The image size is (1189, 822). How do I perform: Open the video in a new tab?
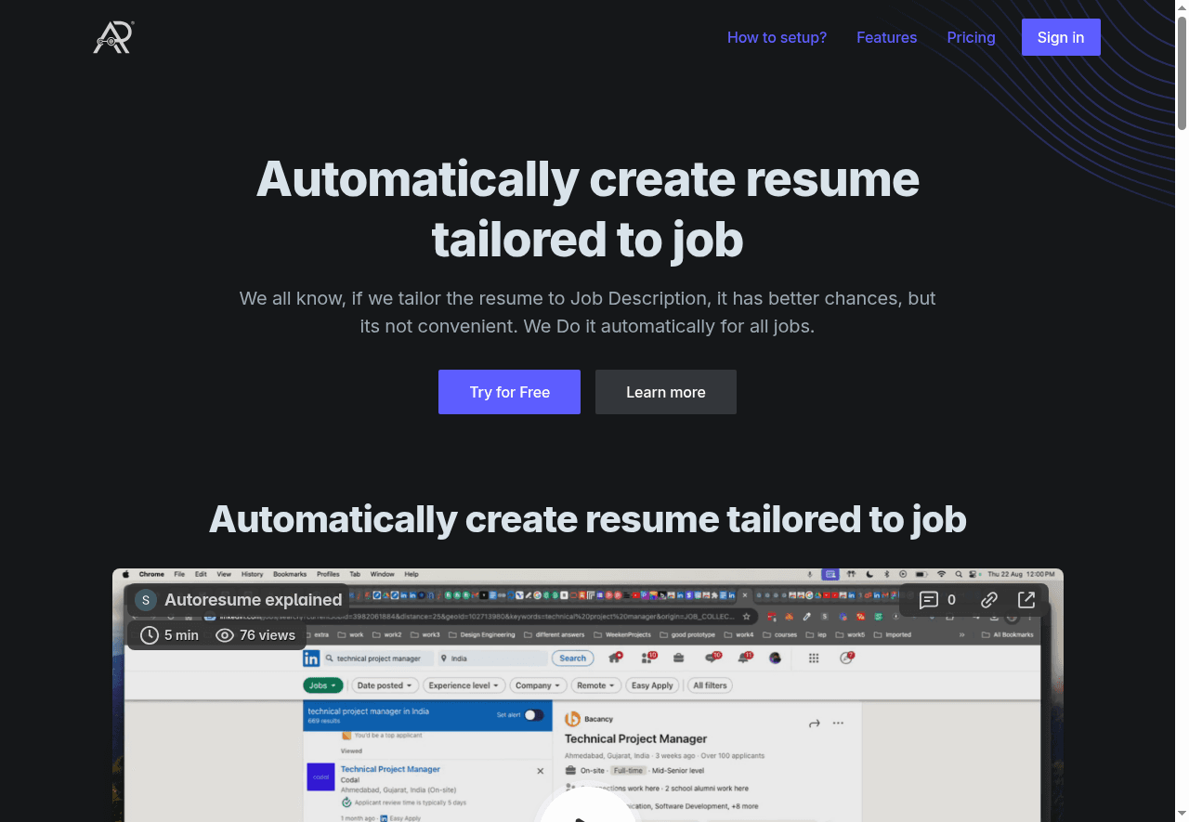[x=1026, y=600]
